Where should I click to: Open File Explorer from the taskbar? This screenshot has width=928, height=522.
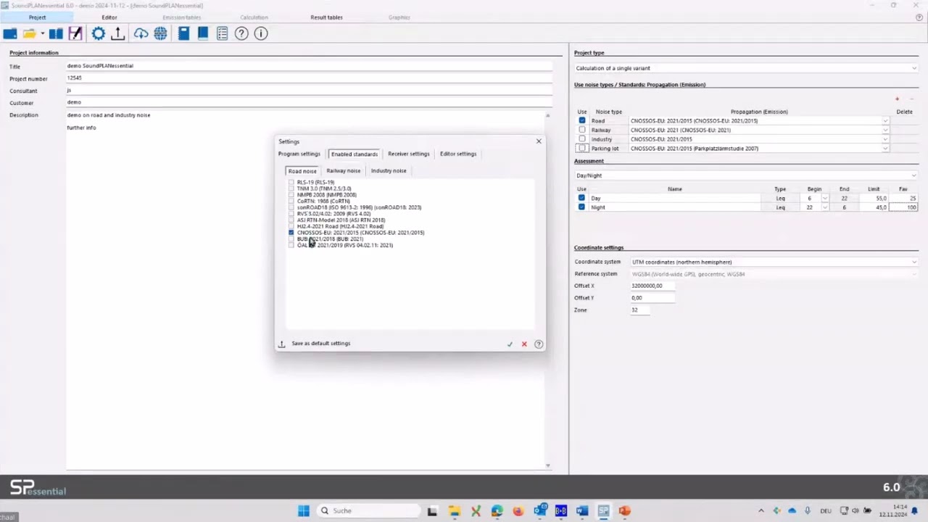[454, 511]
